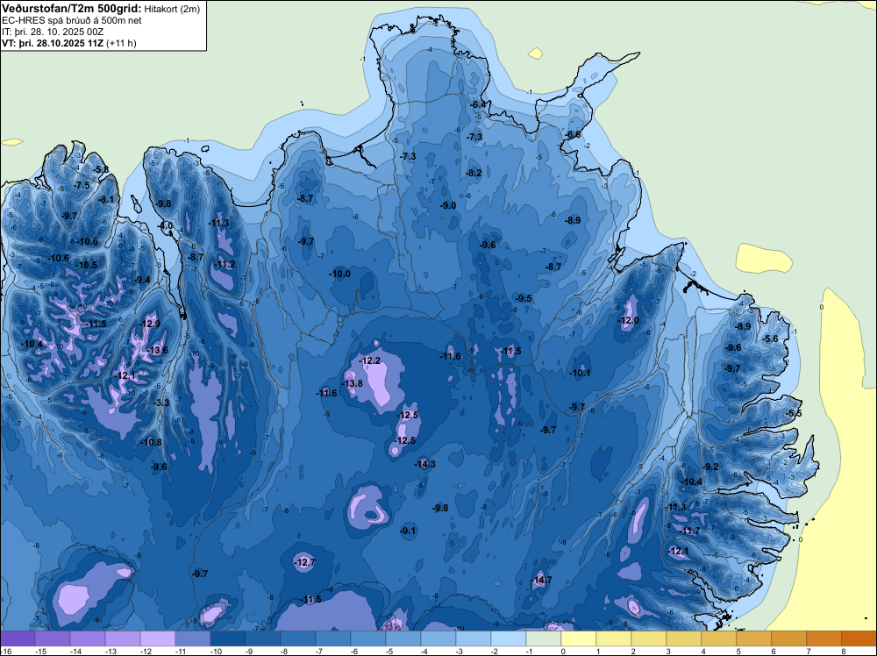Click legend swatch between -16 and -15
This screenshot has width=877, height=656.
(x=18, y=638)
